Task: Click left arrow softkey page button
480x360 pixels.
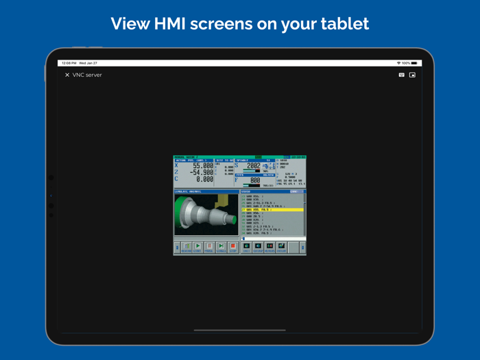Action: 177,248
